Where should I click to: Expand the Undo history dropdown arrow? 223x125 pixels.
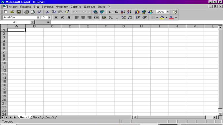tap(80, 12)
